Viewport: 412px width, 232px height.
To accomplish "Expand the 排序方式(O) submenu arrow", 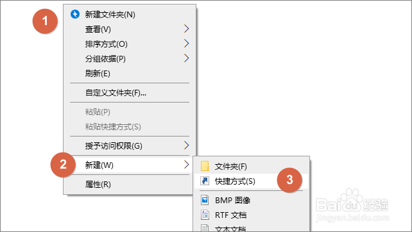I will click(x=186, y=44).
